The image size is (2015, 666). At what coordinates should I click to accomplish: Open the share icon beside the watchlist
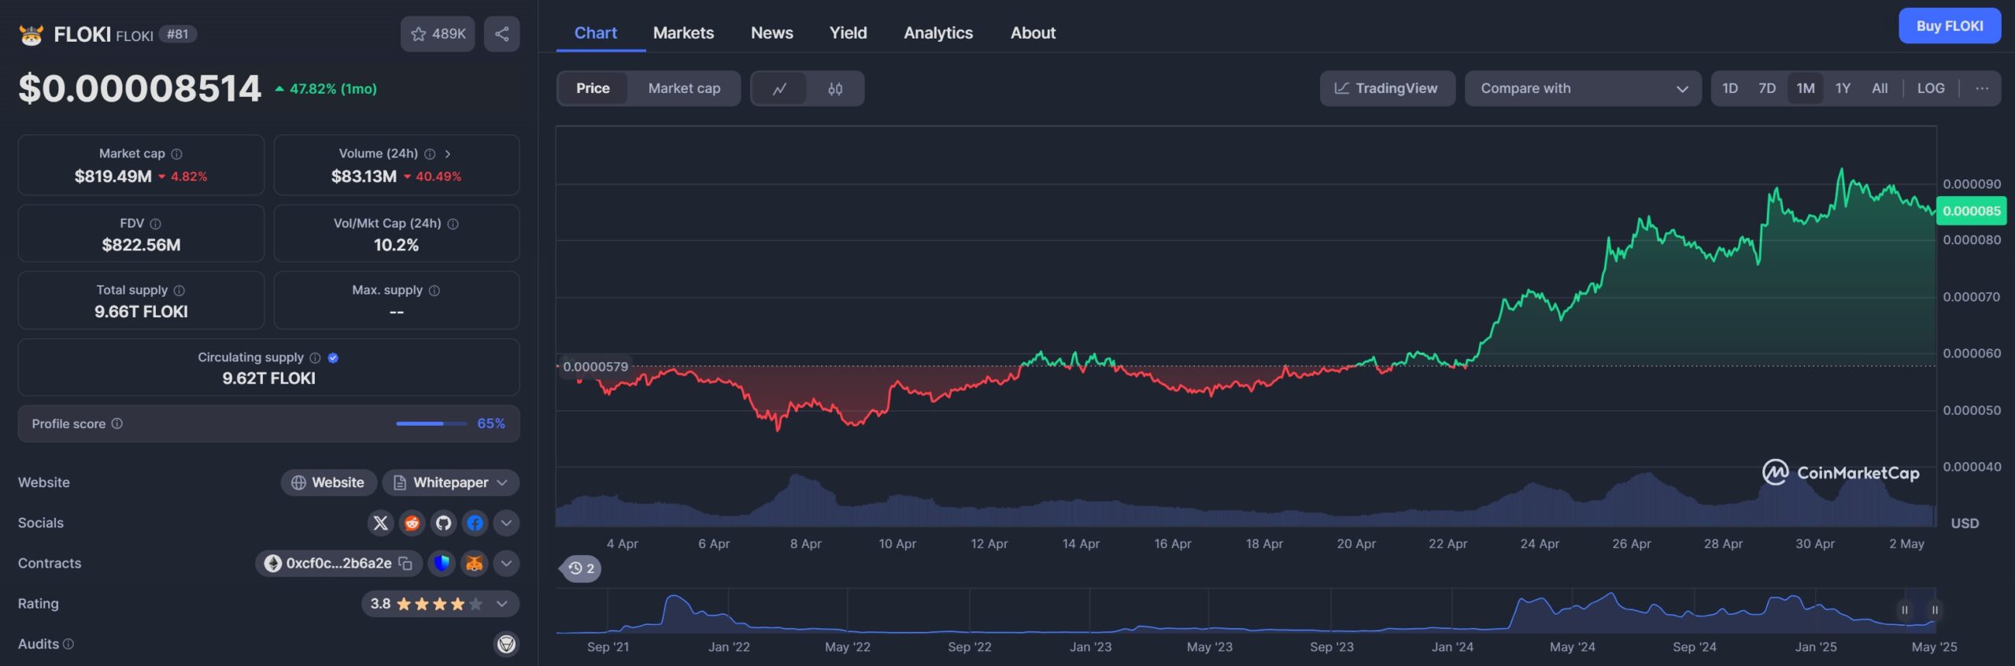[x=501, y=34]
